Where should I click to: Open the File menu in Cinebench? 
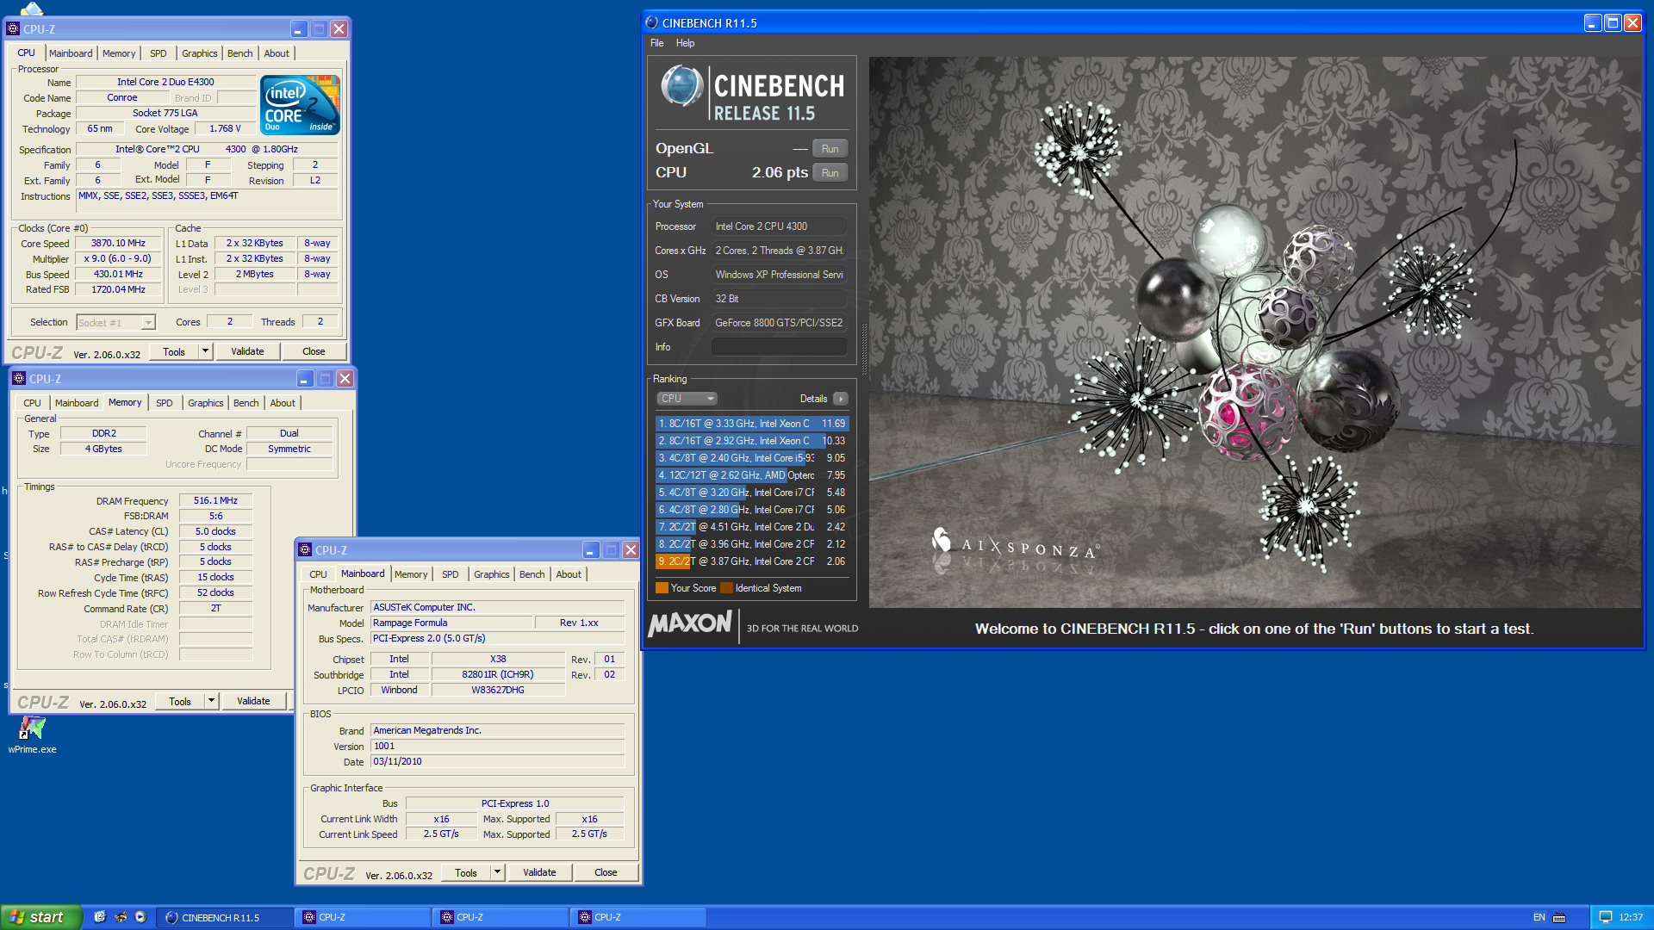[x=657, y=43]
